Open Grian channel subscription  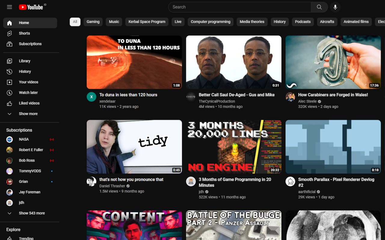[30, 181]
